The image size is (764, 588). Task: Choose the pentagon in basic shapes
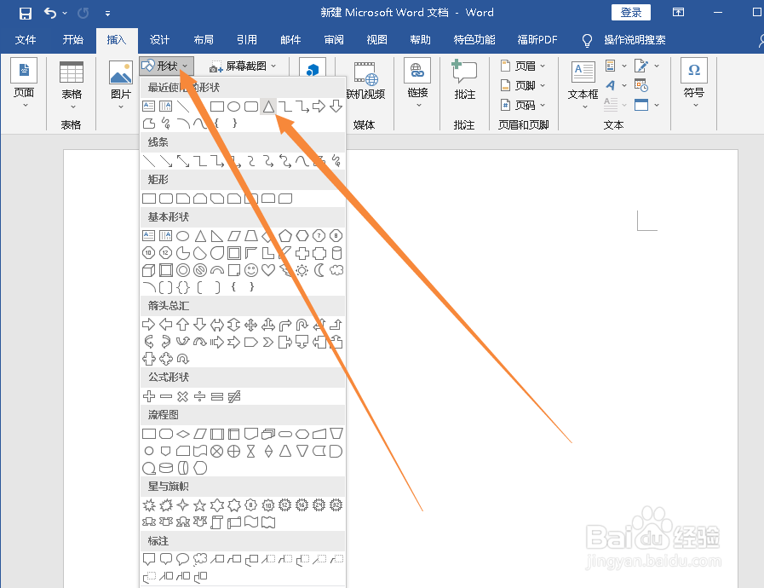285,236
